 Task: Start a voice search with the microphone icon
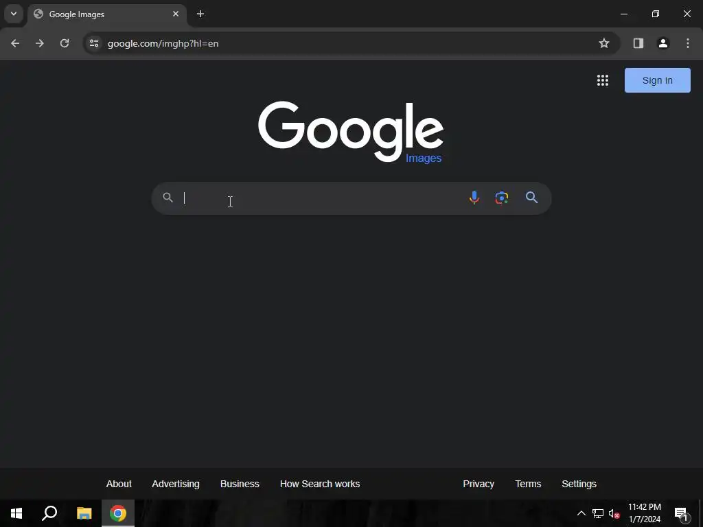click(x=474, y=198)
